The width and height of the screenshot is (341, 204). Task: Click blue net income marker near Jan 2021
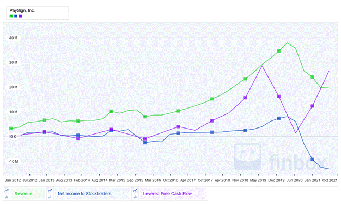point(312,160)
